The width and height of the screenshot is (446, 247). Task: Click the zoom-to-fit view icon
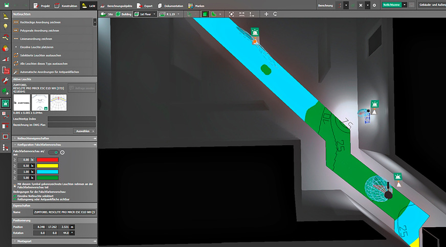[x=231, y=14]
